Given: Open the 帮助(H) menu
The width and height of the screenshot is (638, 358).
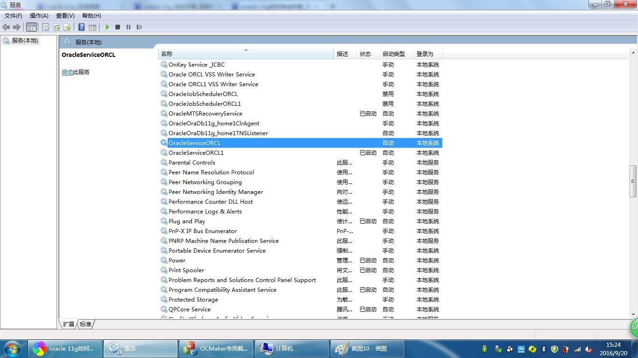Looking at the screenshot, I should pyautogui.click(x=92, y=16).
